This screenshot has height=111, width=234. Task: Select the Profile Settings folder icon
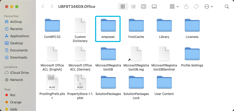[x=192, y=54]
